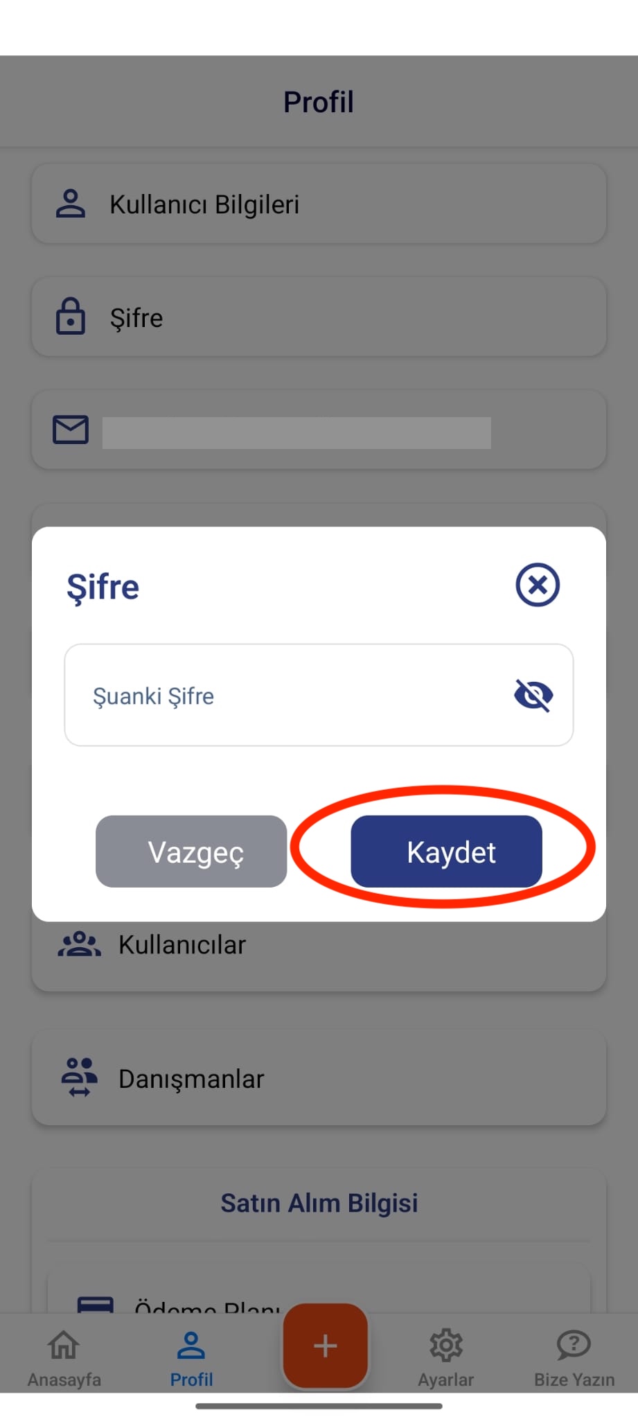Select the Profil tab in bottom bar
Viewport: 638px width, 1419px height.
click(x=191, y=1358)
